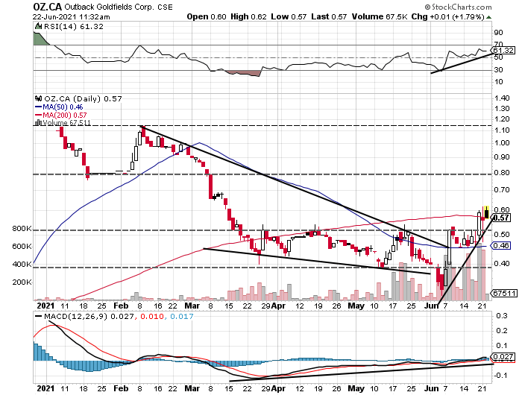Click the MA(50) 0.46 legend entry
The height and width of the screenshot is (395, 522).
tap(59, 107)
